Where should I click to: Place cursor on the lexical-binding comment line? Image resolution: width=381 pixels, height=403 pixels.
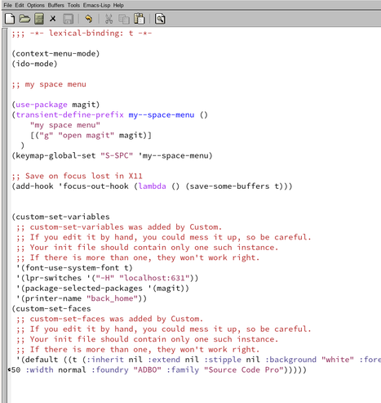tap(82, 34)
